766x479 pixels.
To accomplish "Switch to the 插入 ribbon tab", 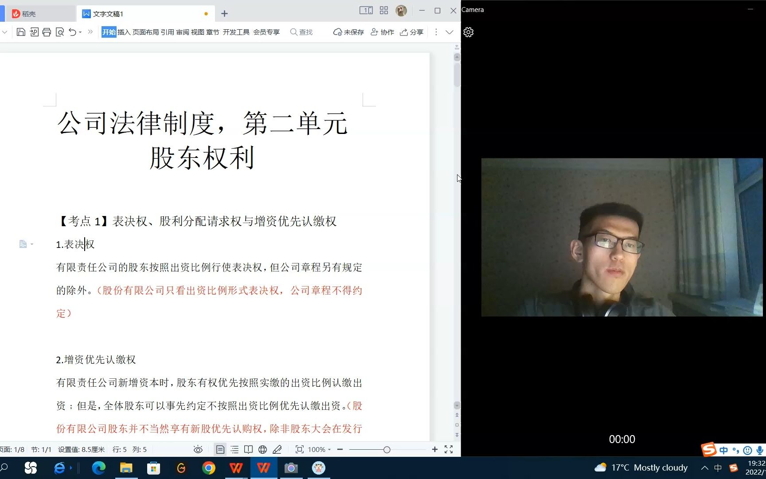I will tap(125, 31).
